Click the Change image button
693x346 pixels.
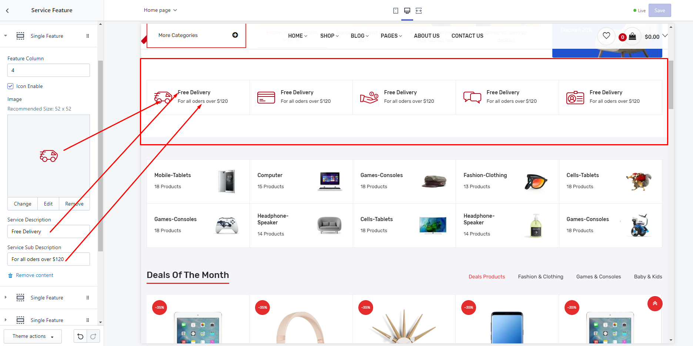pos(23,204)
